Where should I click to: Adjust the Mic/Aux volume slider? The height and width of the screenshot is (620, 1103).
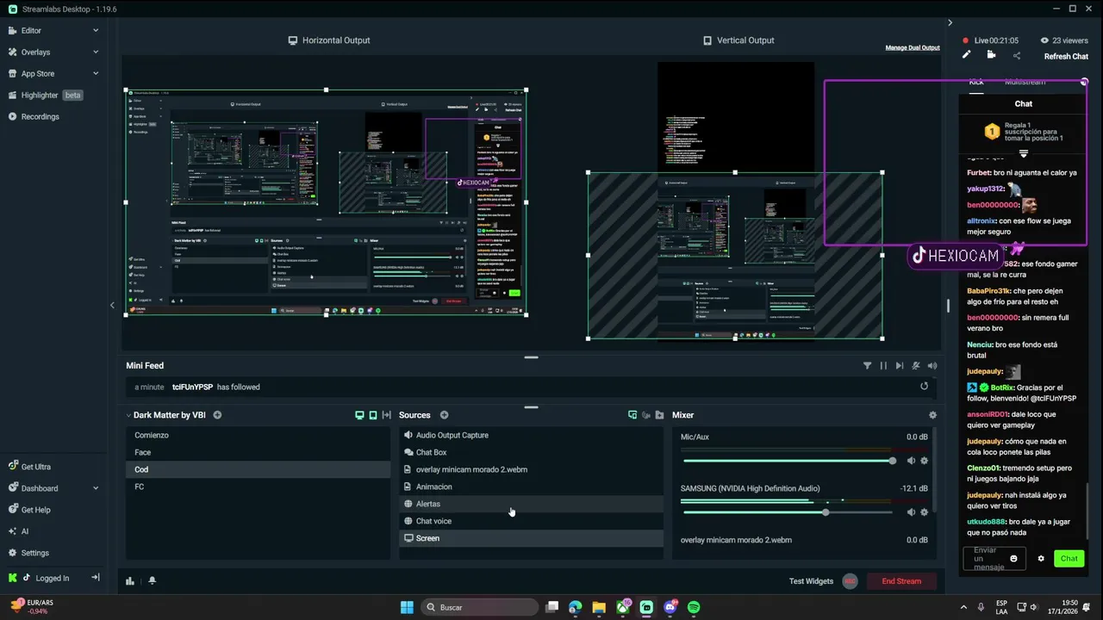coord(788,461)
